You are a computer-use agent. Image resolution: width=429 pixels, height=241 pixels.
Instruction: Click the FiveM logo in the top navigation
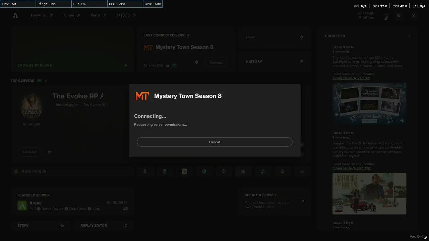15,15
